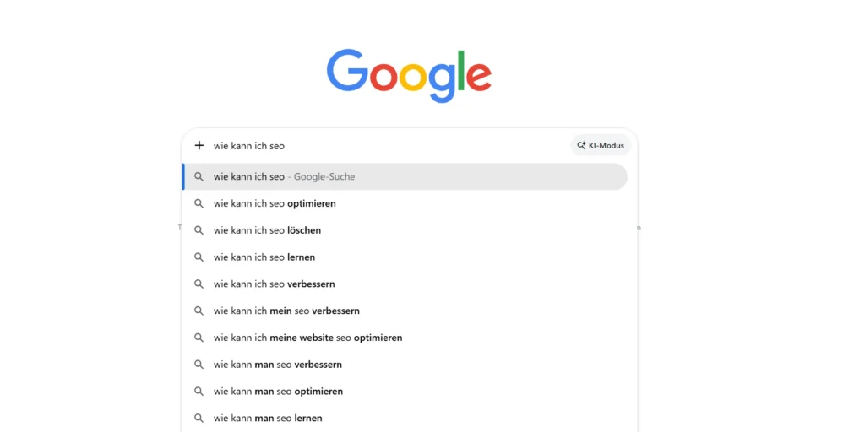Select suggestion 'wie kann man seo optimieren'
Screen dimensions: 865x432
pyautogui.click(x=278, y=391)
